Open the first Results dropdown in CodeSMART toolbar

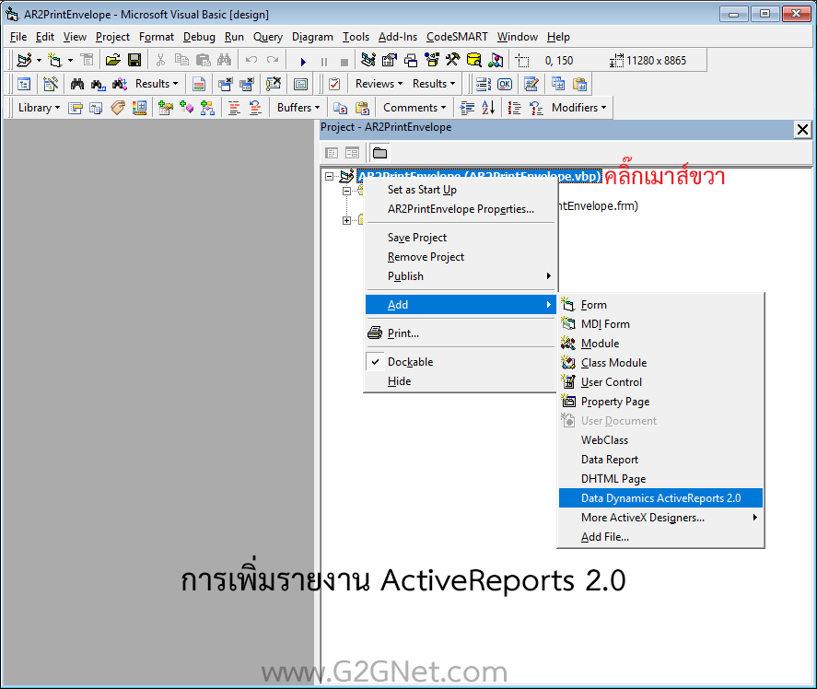[x=157, y=84]
